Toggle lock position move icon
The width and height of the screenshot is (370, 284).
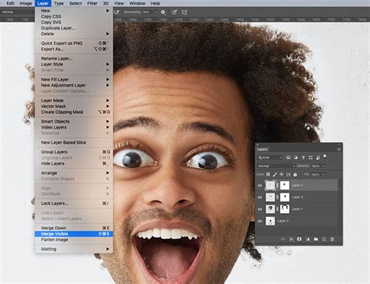(282, 175)
